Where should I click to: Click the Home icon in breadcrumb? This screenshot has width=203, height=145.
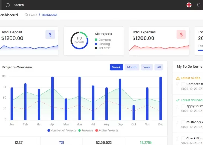click(26, 15)
